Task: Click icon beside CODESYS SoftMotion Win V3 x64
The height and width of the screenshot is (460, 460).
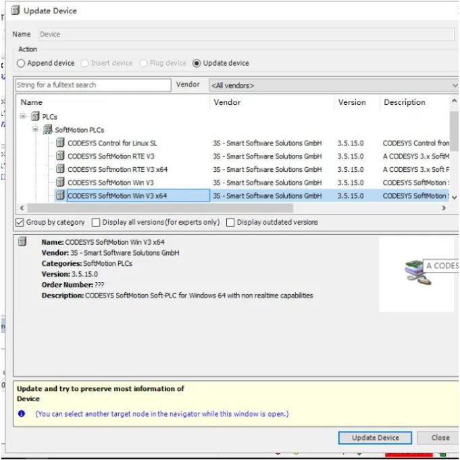Action: pos(60,195)
